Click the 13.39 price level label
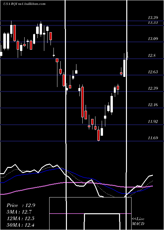 click(153, 18)
